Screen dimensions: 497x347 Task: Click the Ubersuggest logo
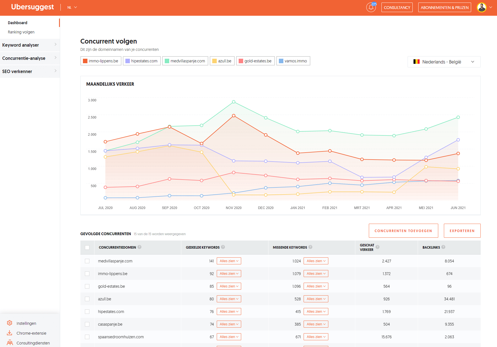[x=32, y=7]
